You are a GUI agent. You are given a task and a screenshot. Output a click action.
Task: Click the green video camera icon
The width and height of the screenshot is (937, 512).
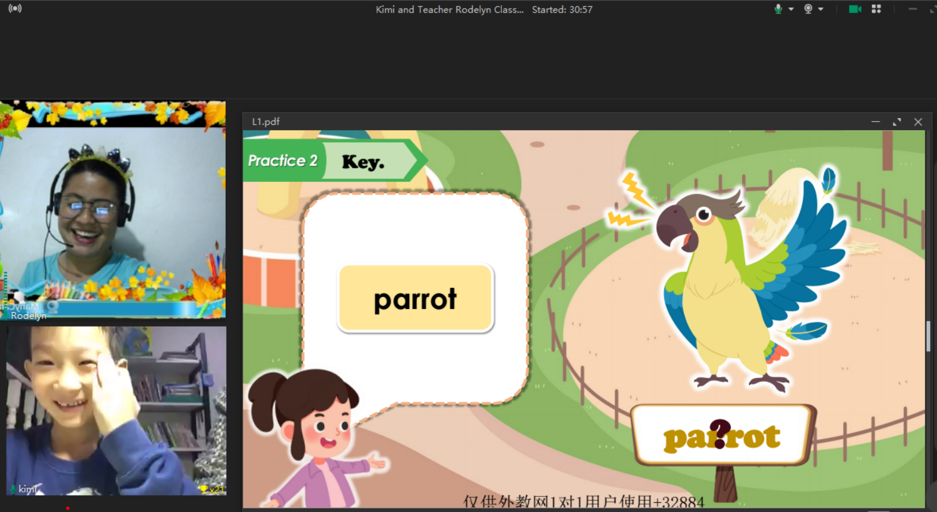[855, 8]
